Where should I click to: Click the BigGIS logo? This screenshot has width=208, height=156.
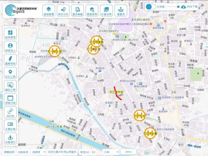pyautogui.click(x=21, y=10)
